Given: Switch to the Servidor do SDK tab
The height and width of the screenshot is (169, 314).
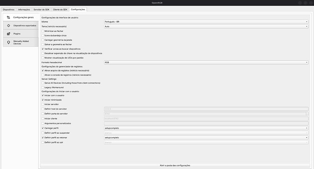Looking at the screenshot, I should 41,10.
